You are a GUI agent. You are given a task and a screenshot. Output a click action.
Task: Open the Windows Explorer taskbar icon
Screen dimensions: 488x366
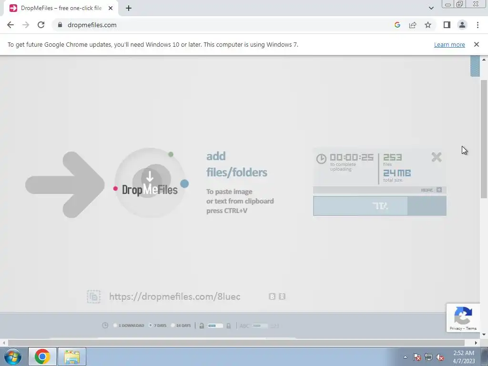(x=72, y=356)
